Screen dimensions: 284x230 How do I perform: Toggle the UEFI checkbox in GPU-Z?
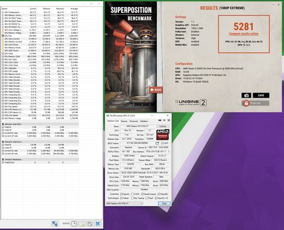(x=162, y=143)
